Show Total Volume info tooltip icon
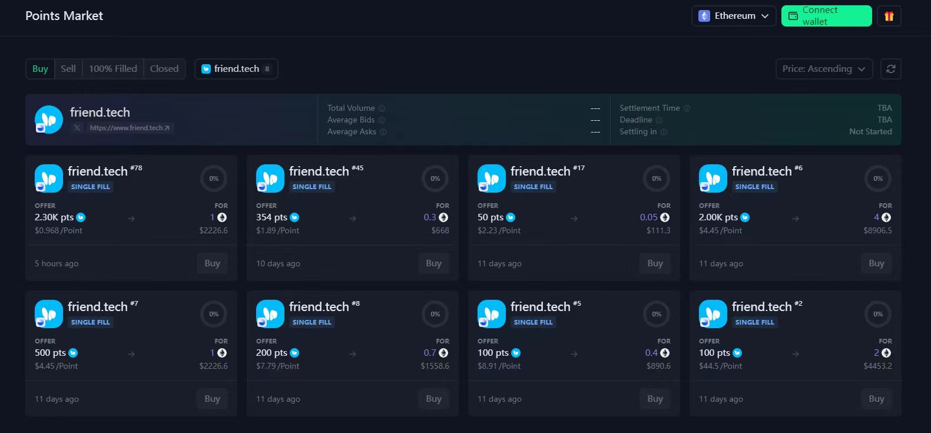Viewport: 931px width, 433px height. [x=382, y=108]
